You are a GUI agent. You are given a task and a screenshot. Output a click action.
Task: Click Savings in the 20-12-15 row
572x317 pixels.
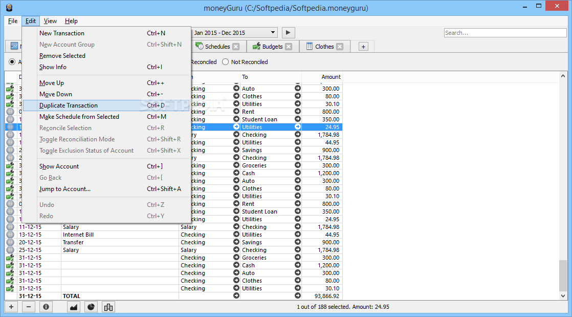pos(252,242)
